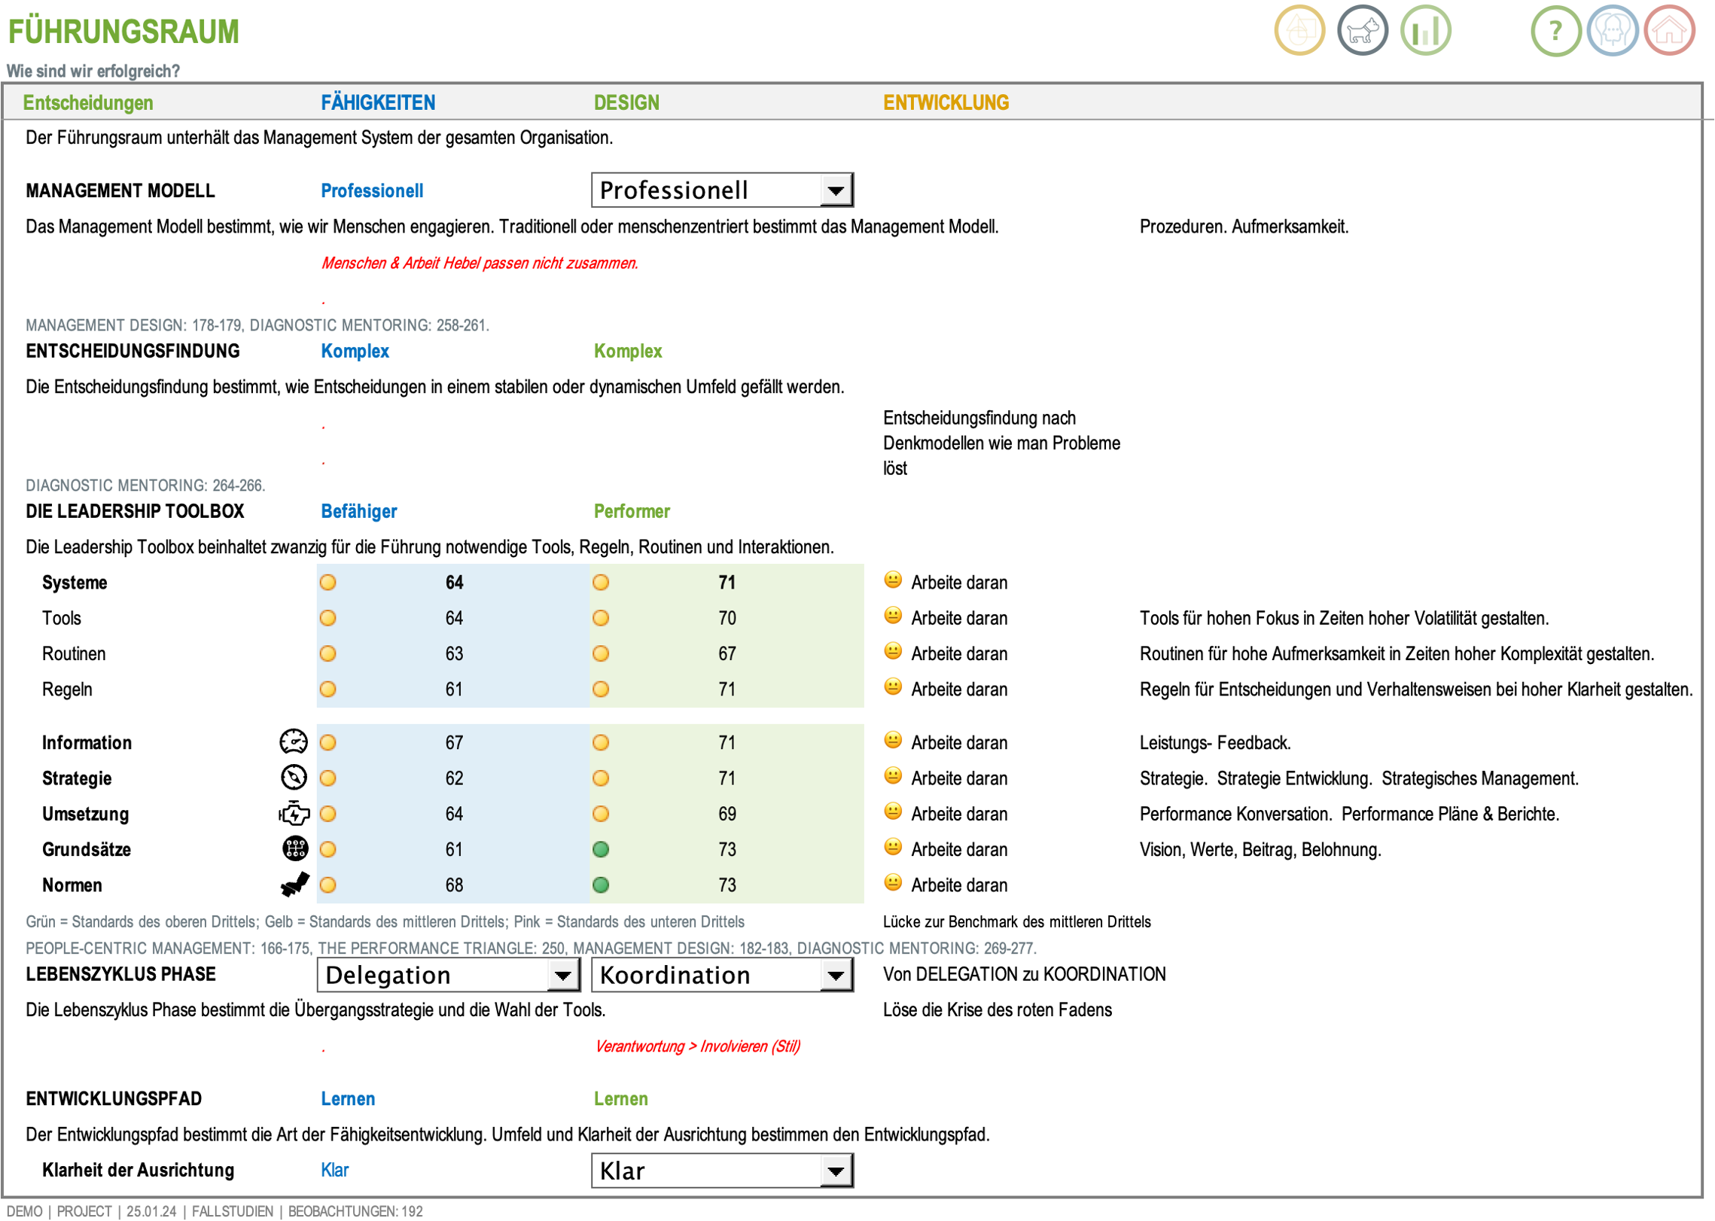Viewport: 1715px width, 1221px height.
Task: Click the green Performer label
Action: coord(632,511)
